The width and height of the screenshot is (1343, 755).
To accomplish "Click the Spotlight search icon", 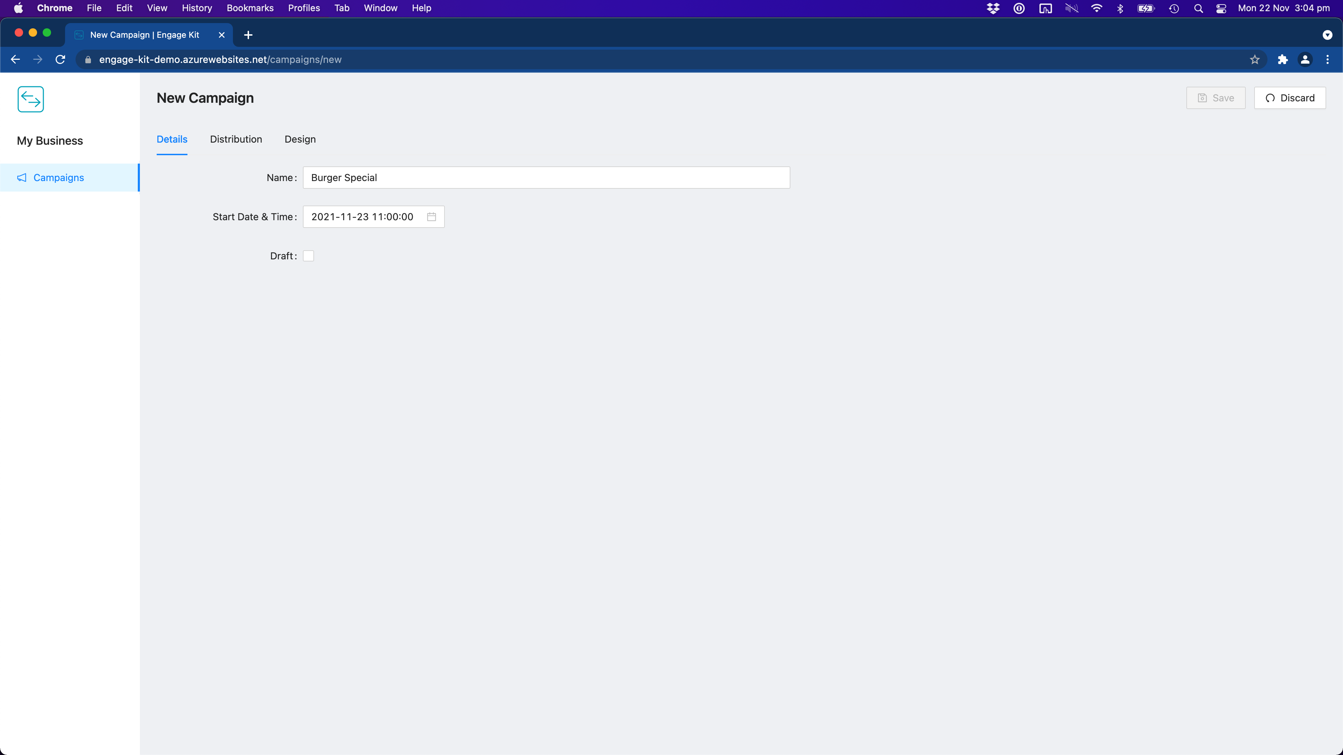I will 1198,8.
